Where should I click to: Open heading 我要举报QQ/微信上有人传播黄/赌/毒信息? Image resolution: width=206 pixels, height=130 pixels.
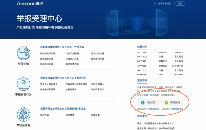click(x=63, y=109)
